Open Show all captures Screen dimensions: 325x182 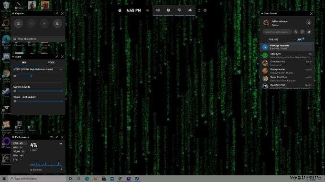coord(38,39)
